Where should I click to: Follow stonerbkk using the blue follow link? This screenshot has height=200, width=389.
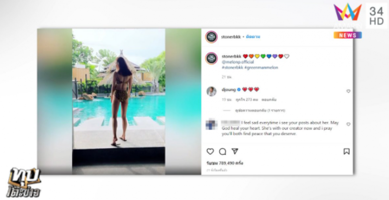(253, 37)
